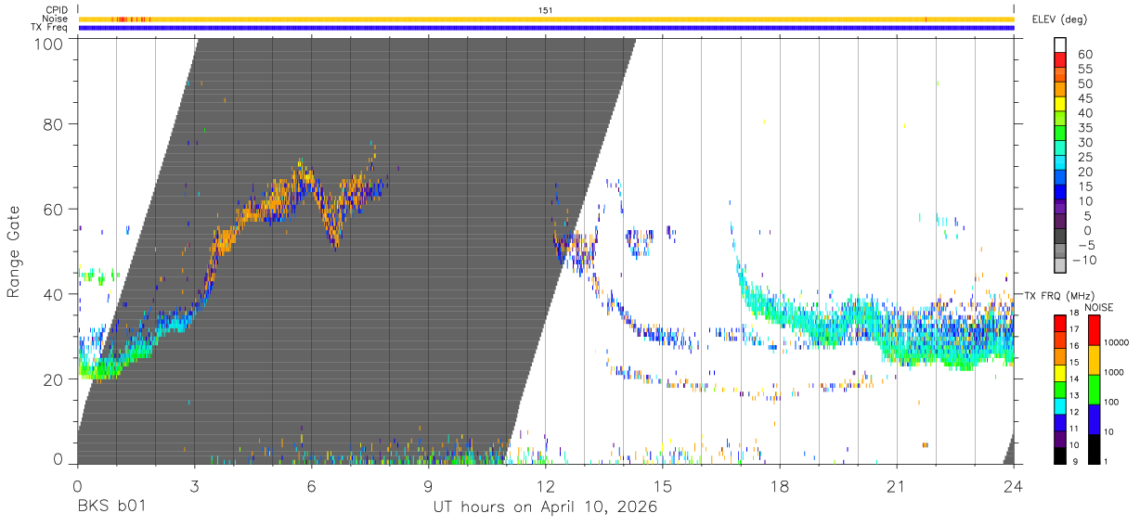
Task: Click the 55 label on ELEV colorbar
Action: [1083, 70]
